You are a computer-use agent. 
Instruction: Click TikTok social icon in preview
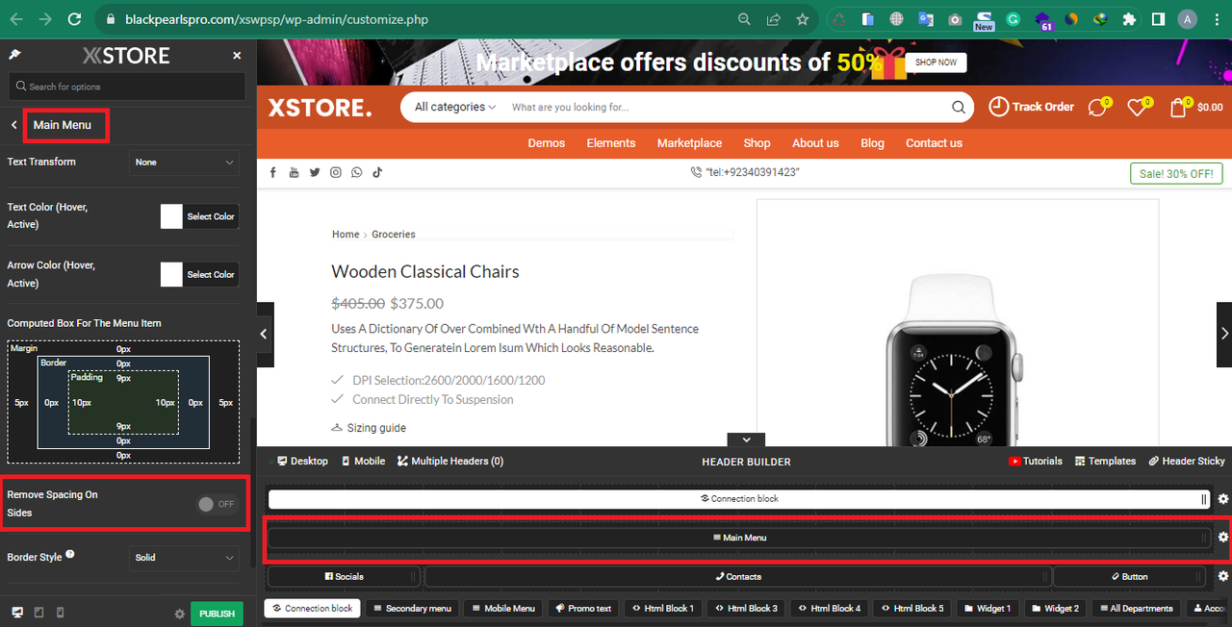point(377,173)
